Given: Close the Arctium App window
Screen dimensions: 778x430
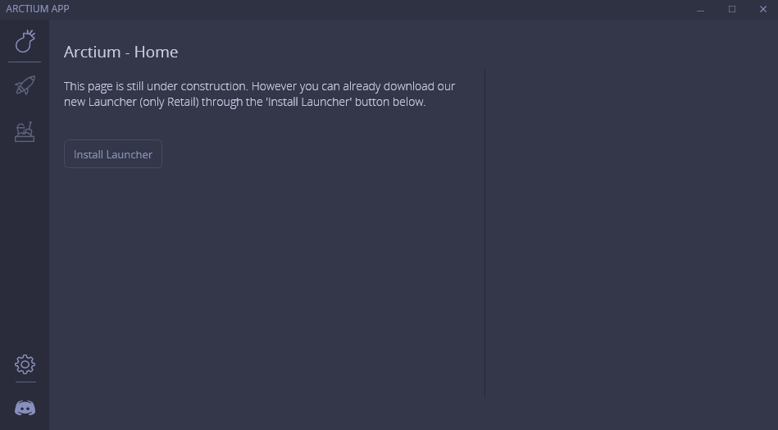Looking at the screenshot, I should (763, 9).
